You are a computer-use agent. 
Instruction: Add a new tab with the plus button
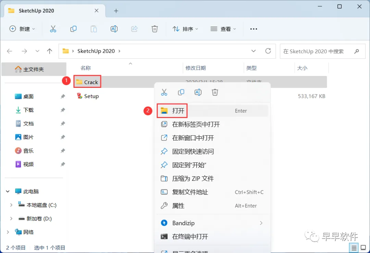116,11
